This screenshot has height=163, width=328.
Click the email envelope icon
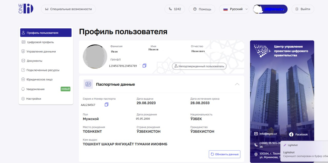(x=256, y=134)
